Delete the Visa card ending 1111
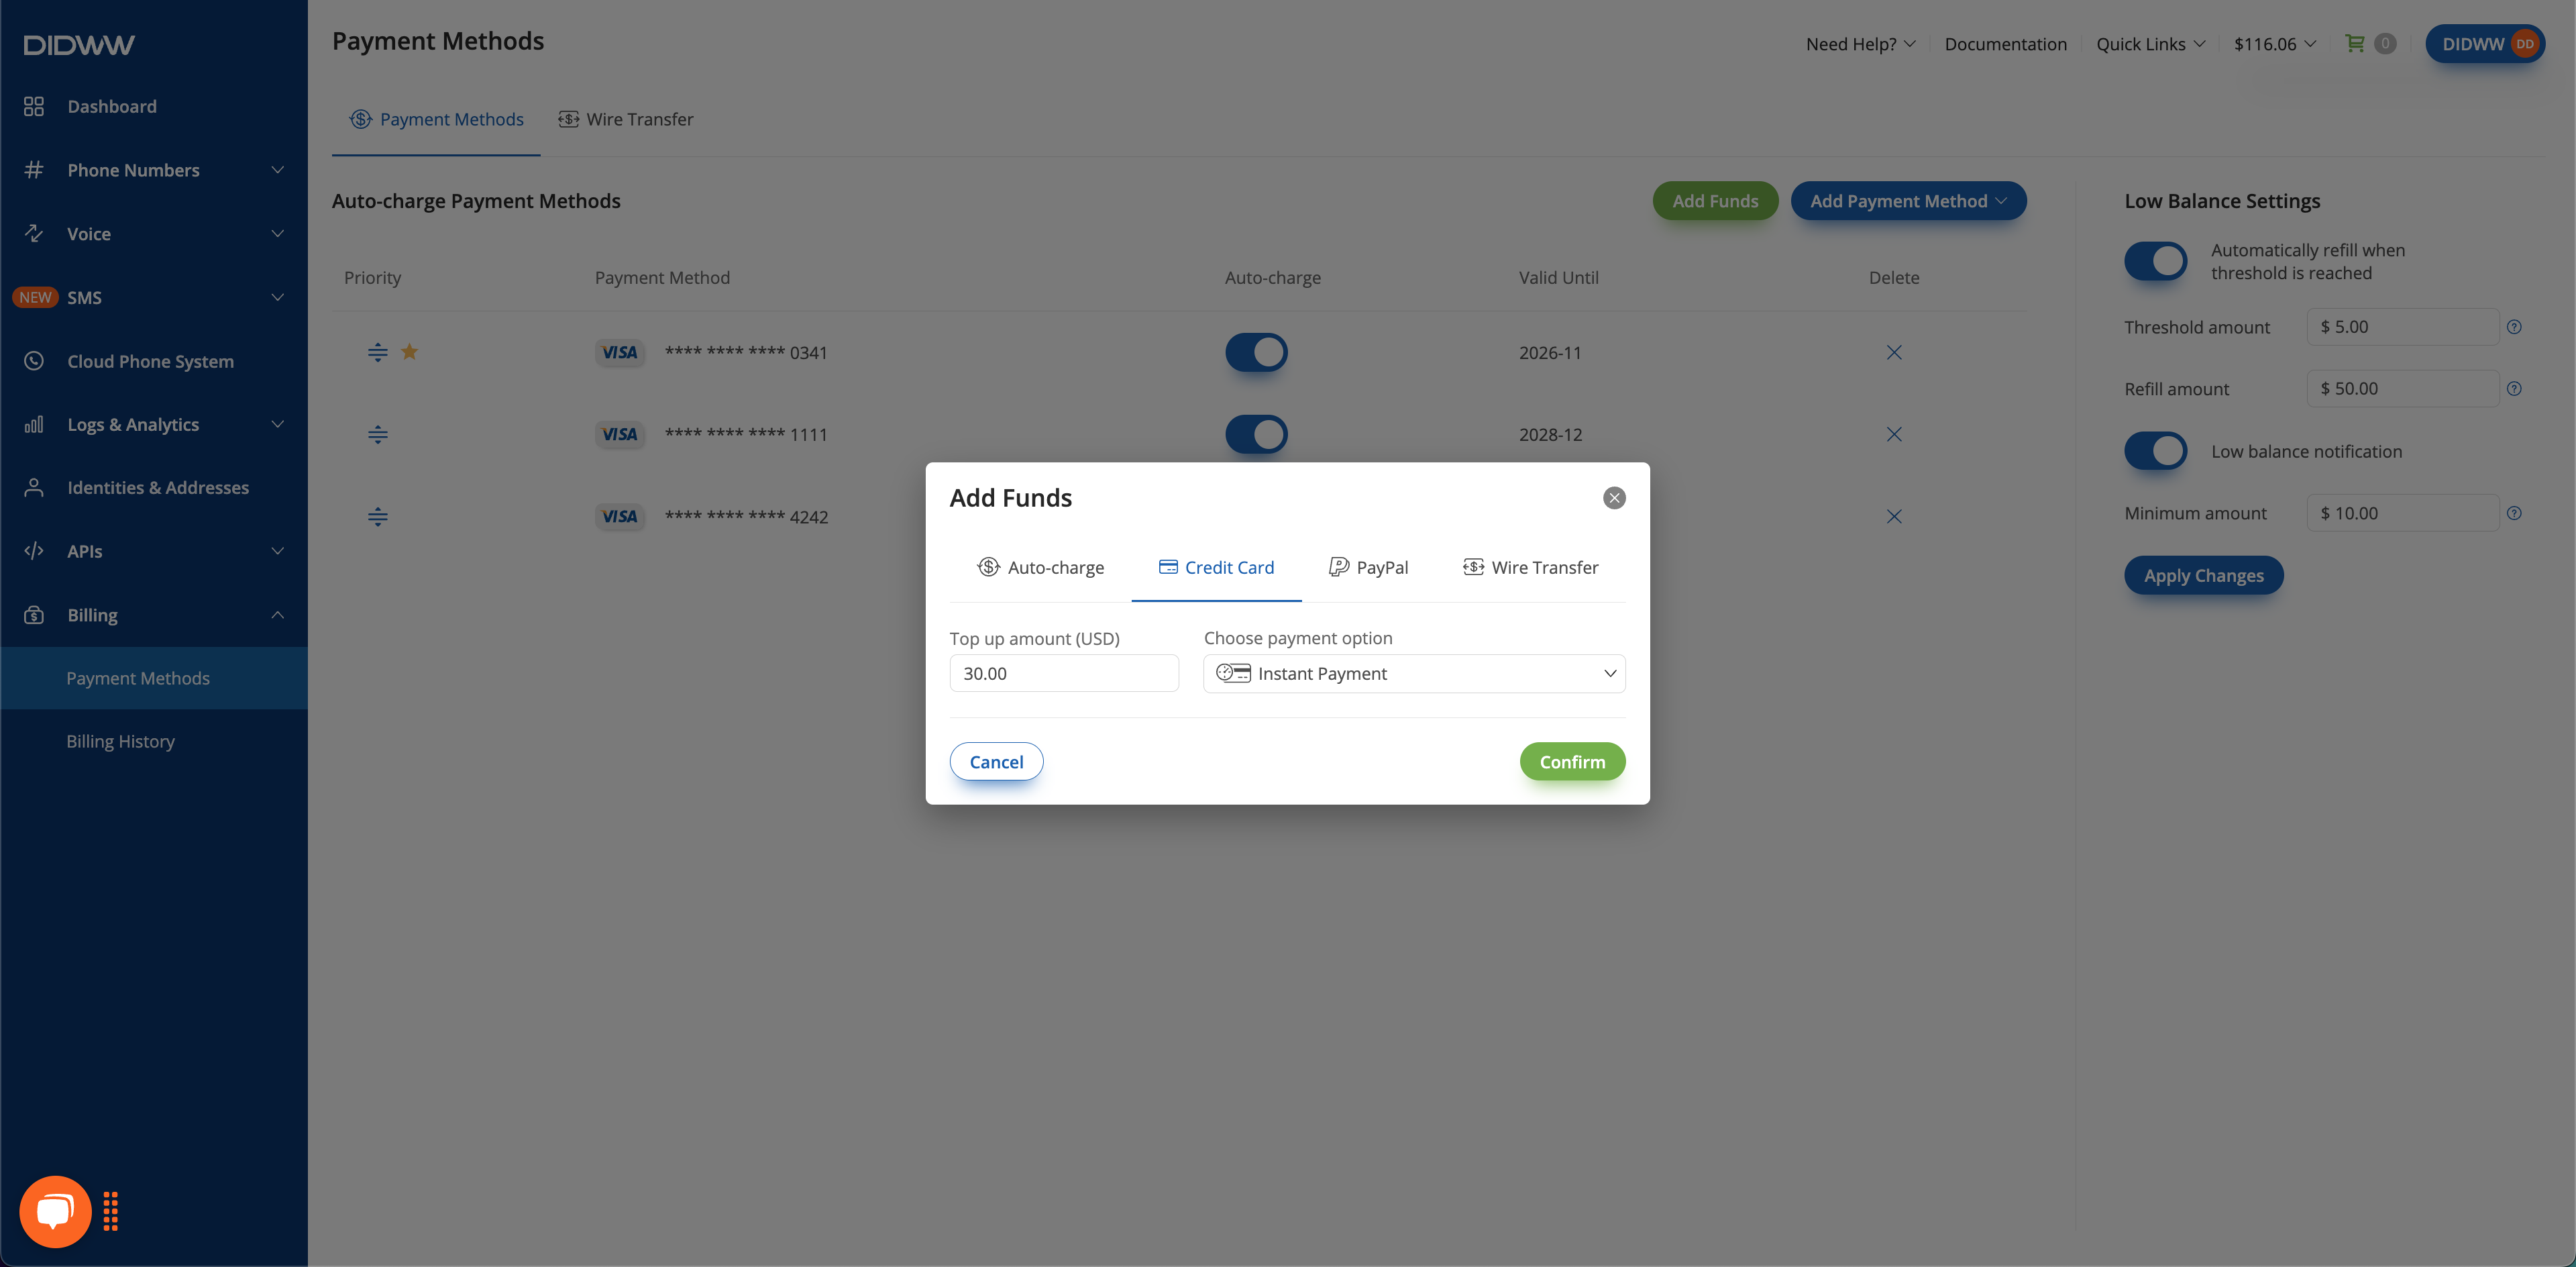Screen dimensions: 2576x1267 [1893, 434]
